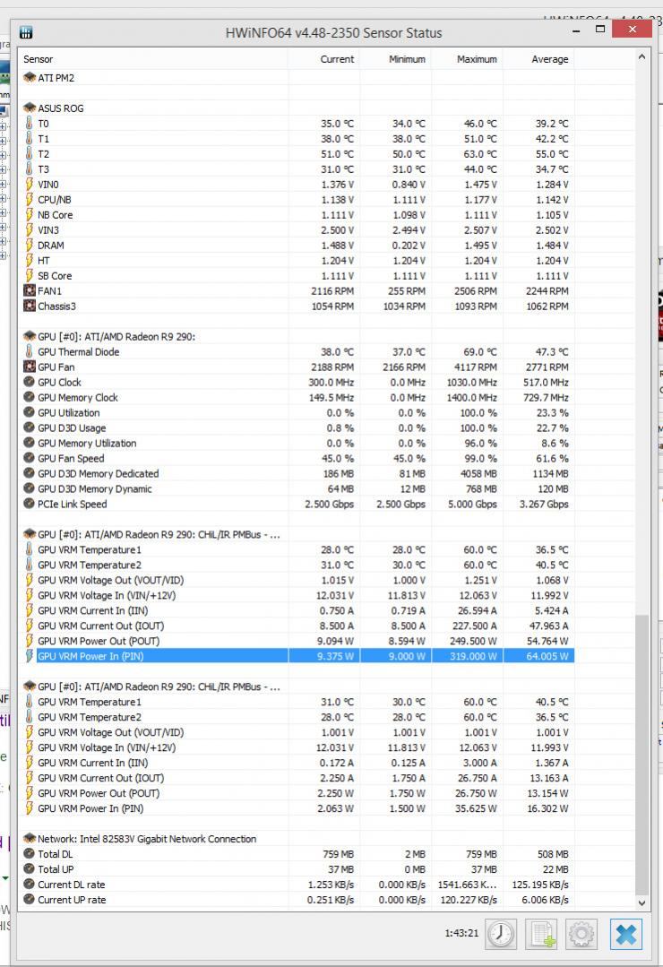The image size is (663, 967).
Task: Click the vertical scrollbar thumb
Action: (x=642, y=754)
